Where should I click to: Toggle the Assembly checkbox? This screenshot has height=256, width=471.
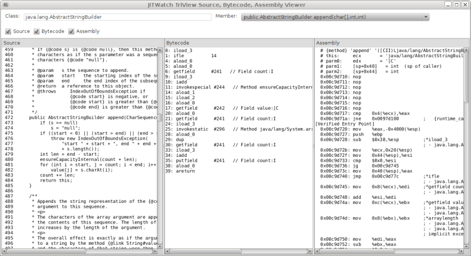click(71, 31)
